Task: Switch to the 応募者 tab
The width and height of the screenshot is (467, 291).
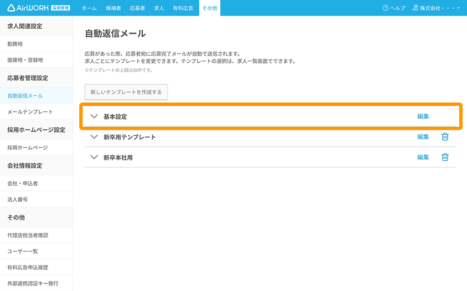Action: [137, 8]
